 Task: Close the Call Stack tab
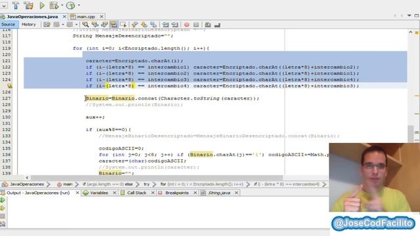point(153,193)
